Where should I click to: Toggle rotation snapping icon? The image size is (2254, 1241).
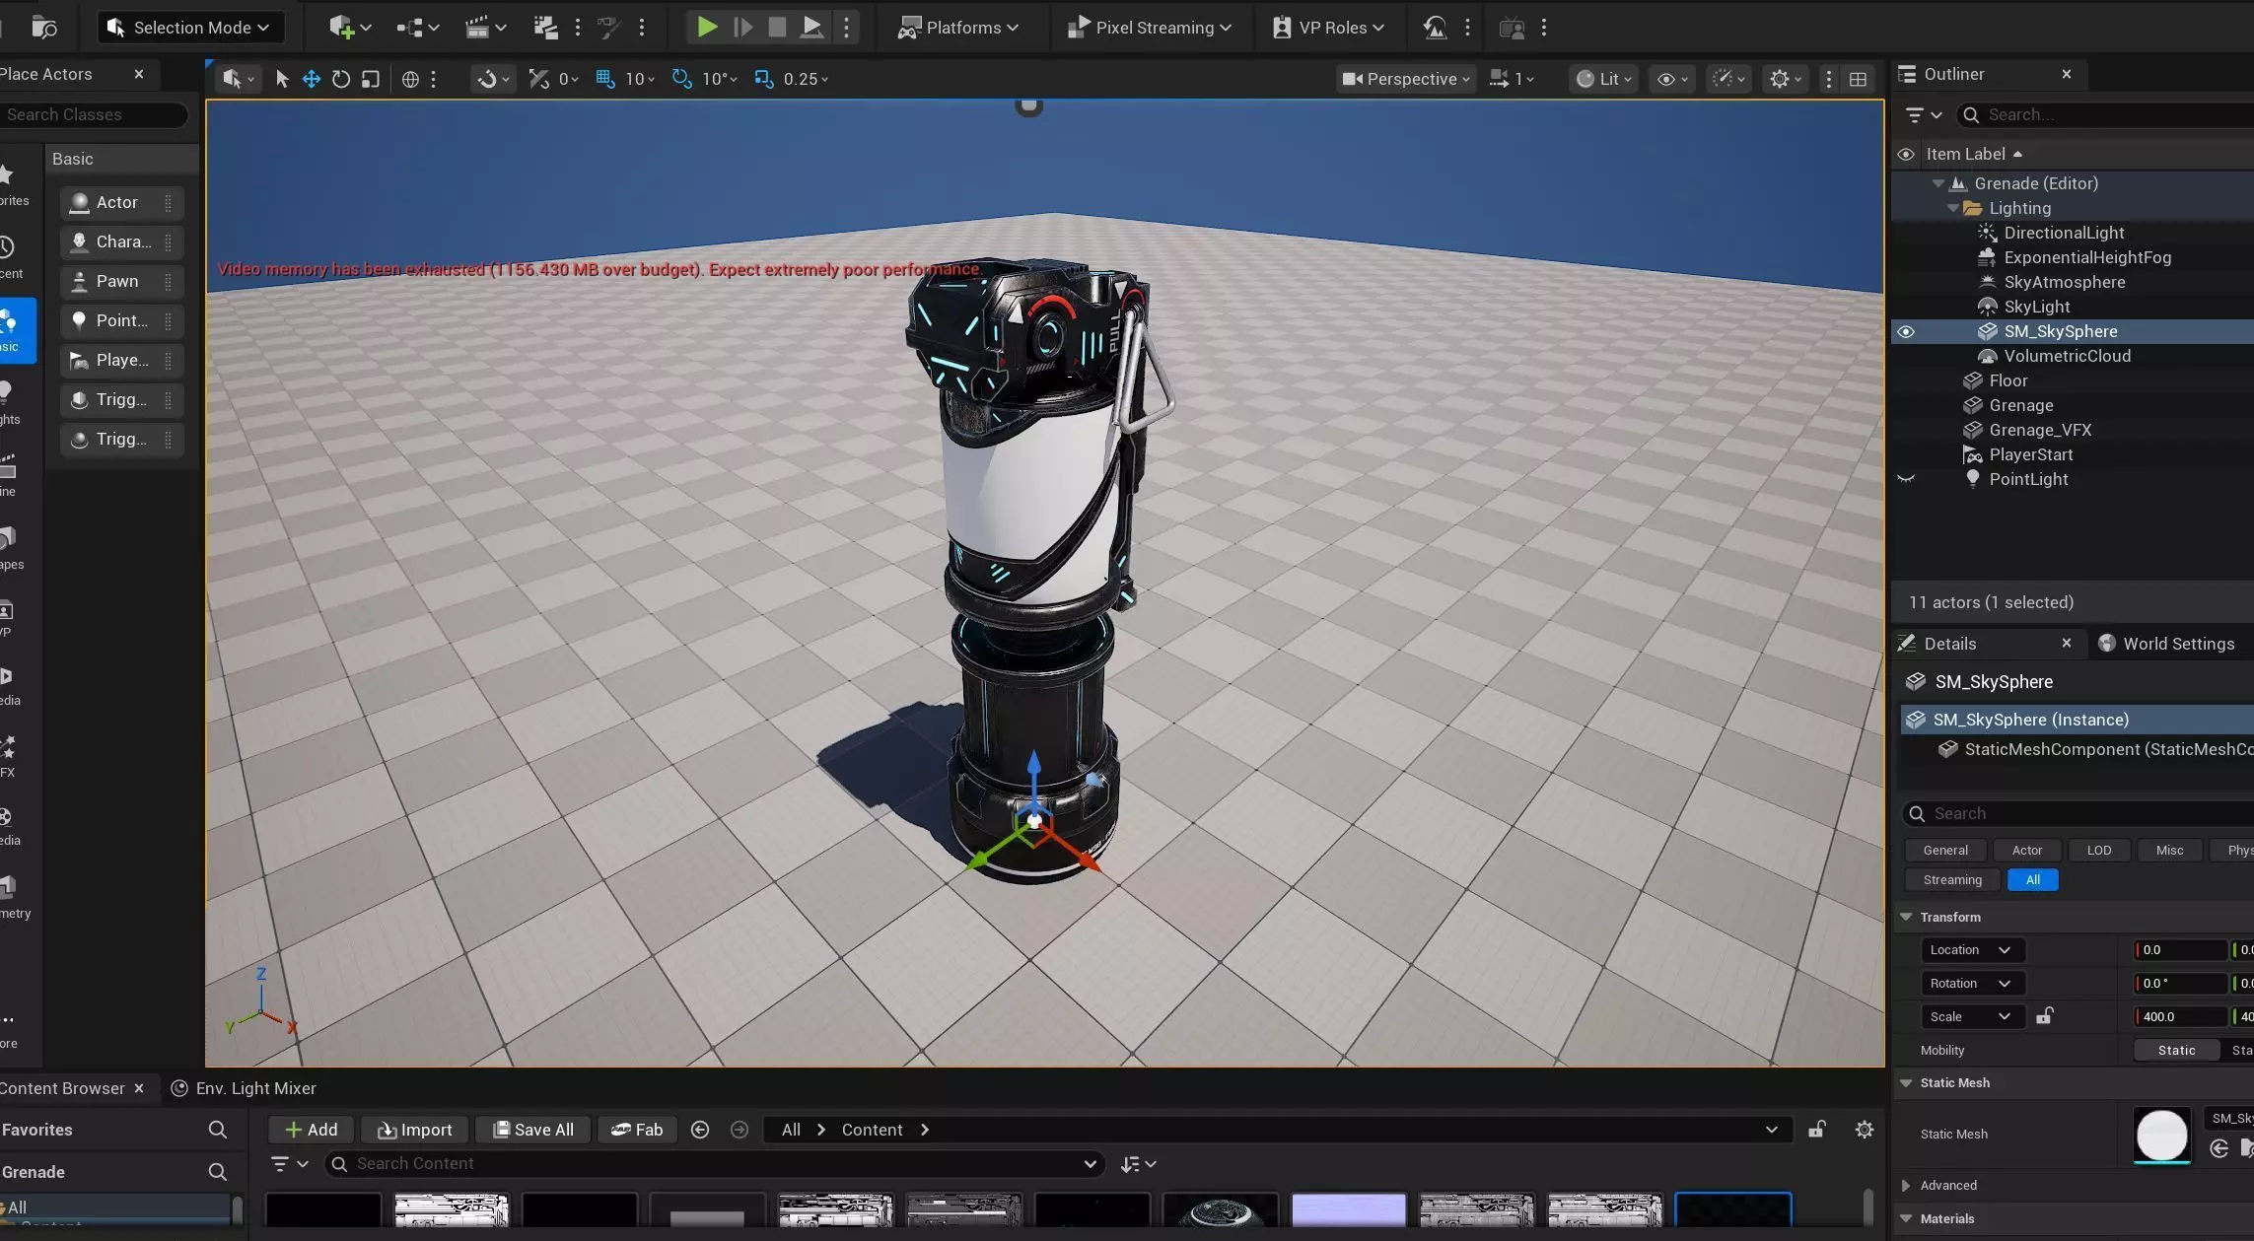pyautogui.click(x=681, y=79)
